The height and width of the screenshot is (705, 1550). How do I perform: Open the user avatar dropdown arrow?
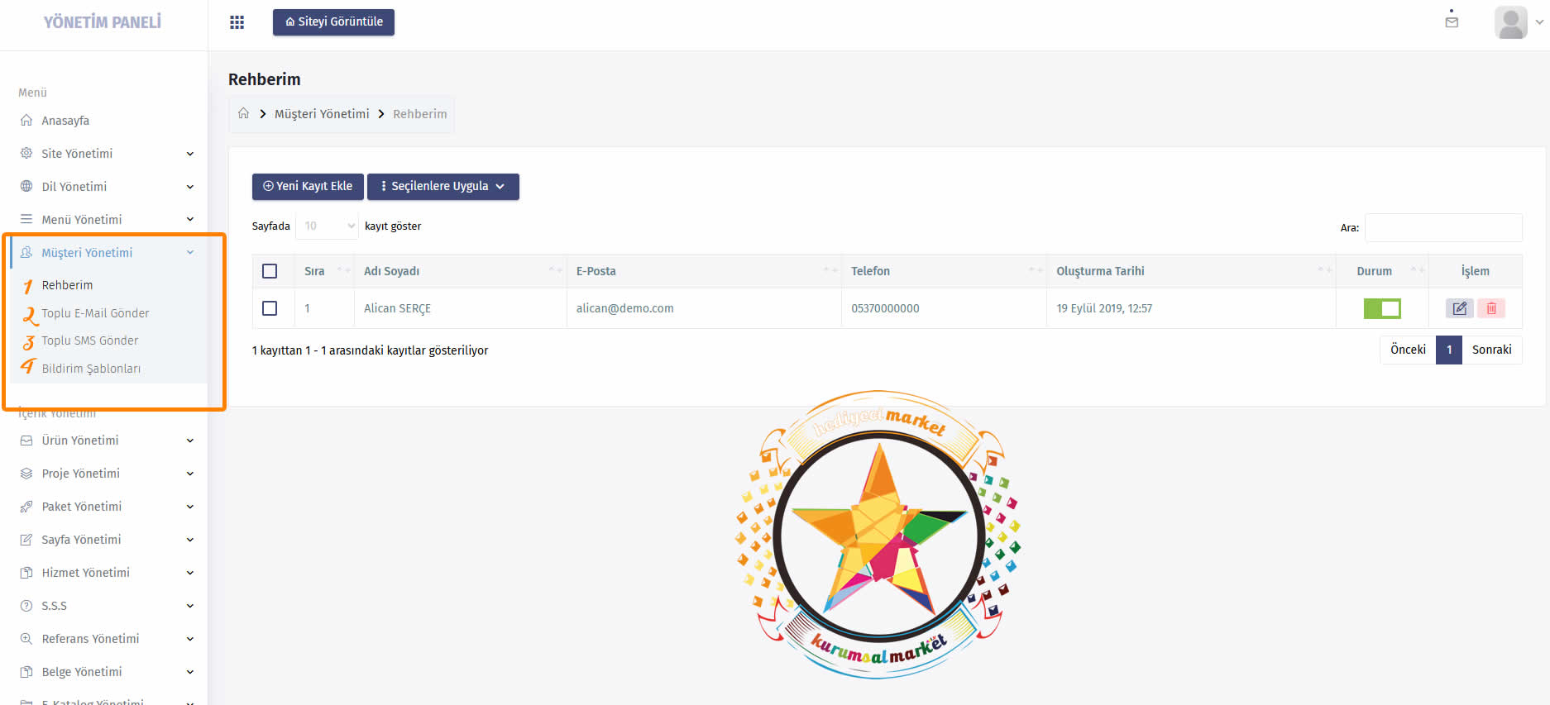pos(1538,22)
